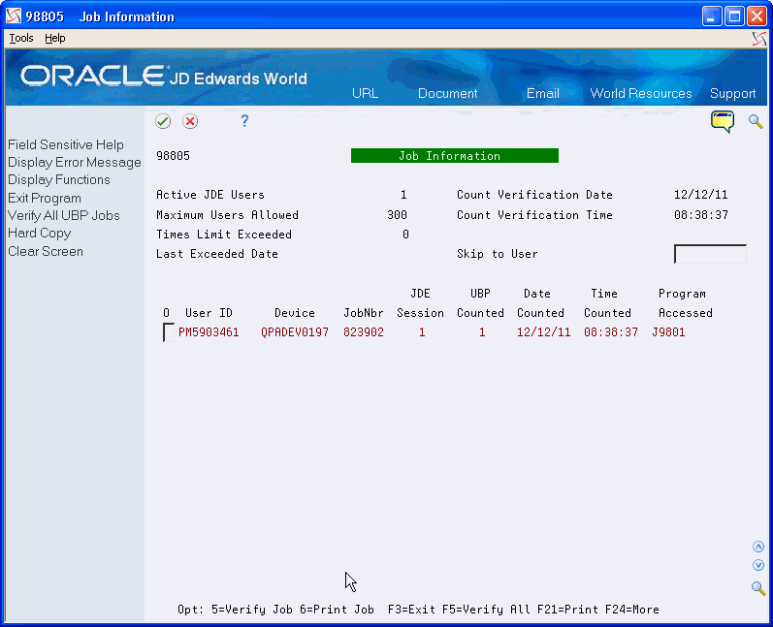Screen dimensions: 773x627
Task: Open the blue question mark help icon
Action: 244,121
